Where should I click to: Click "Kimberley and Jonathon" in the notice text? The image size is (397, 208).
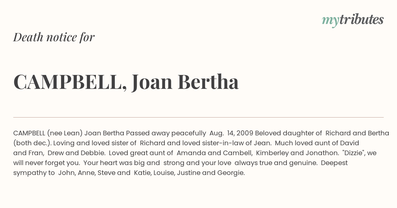(x=296, y=153)
